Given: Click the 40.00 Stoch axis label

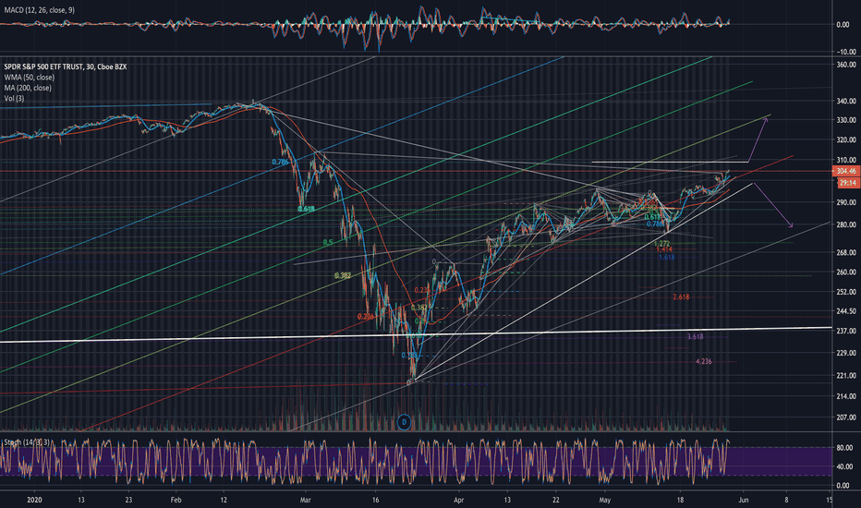Looking at the screenshot, I should 844,467.
